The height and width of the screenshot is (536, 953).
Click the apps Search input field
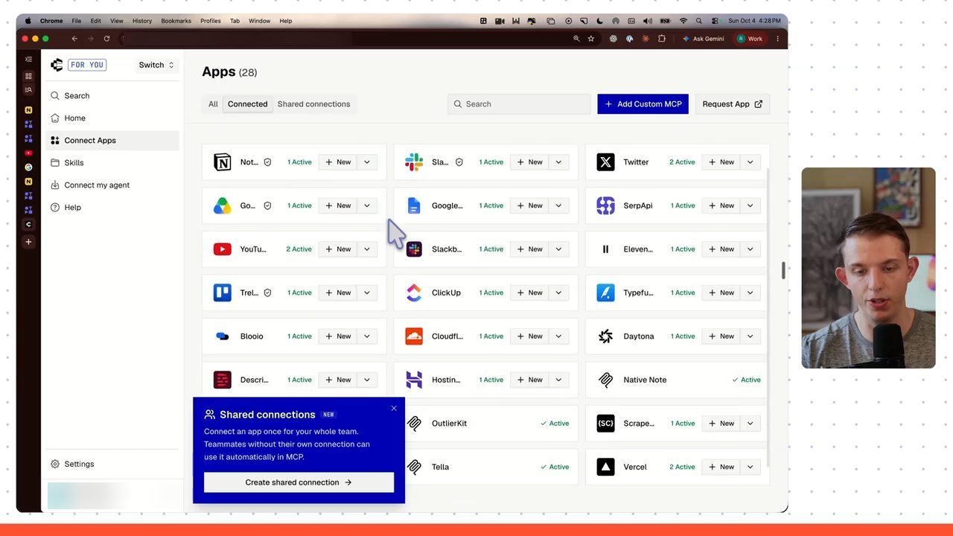click(x=519, y=104)
